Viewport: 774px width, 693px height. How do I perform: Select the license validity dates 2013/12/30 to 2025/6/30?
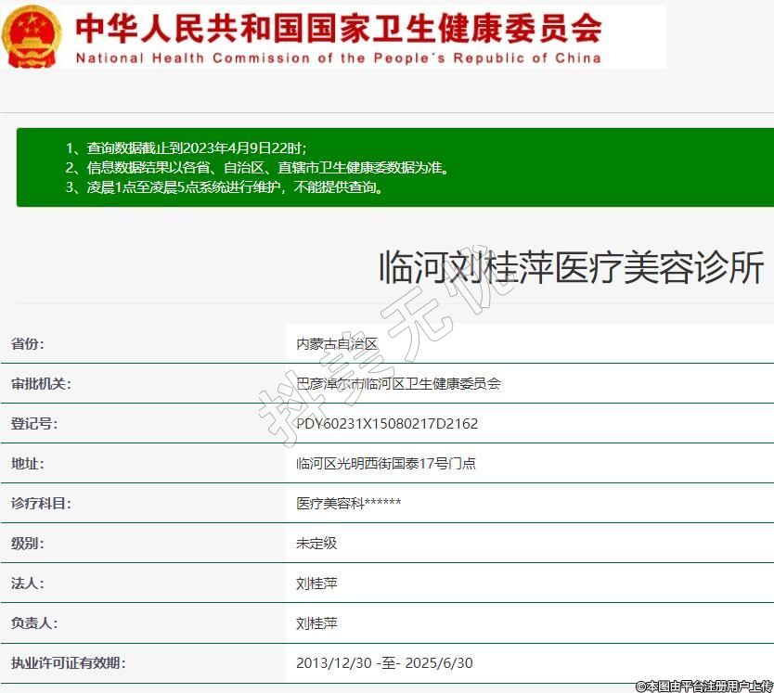coord(384,663)
